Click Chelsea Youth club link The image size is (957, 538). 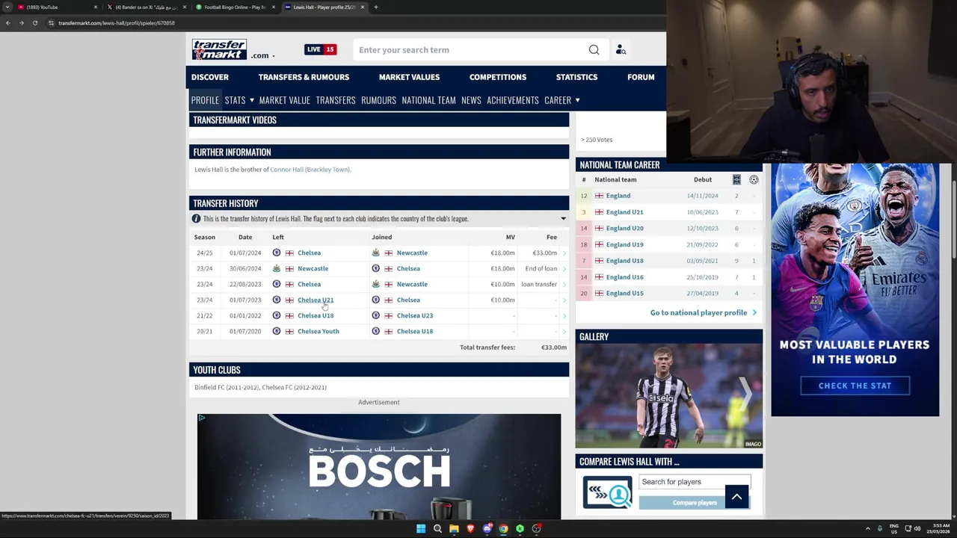click(x=319, y=332)
